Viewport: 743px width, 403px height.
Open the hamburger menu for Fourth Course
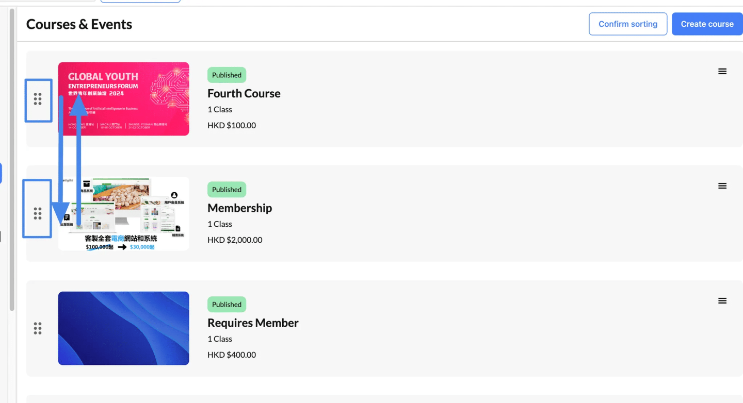coord(722,72)
